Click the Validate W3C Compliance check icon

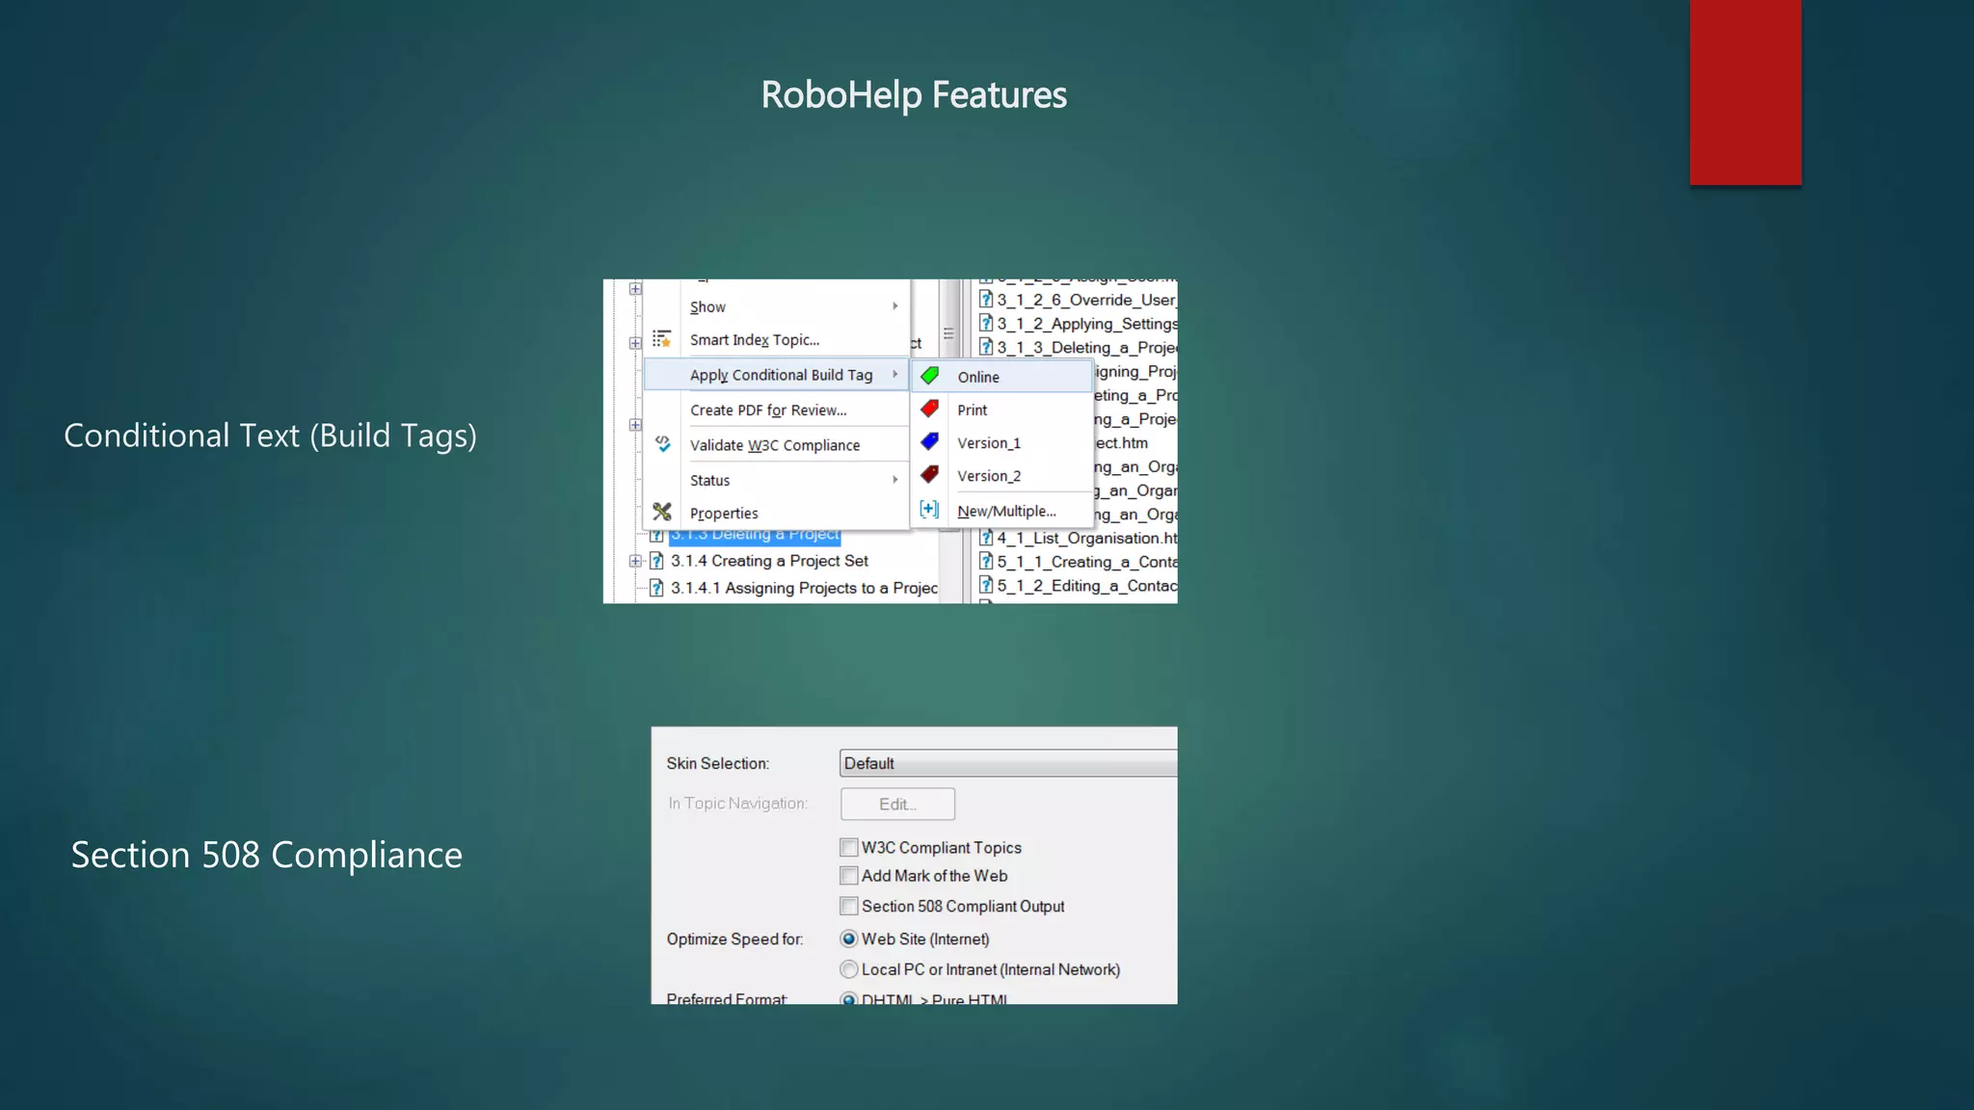(662, 443)
